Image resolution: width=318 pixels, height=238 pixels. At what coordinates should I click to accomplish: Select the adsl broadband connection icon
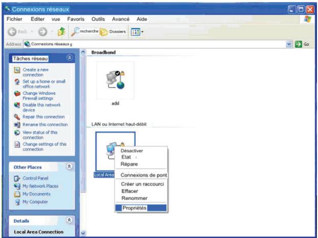115,80
